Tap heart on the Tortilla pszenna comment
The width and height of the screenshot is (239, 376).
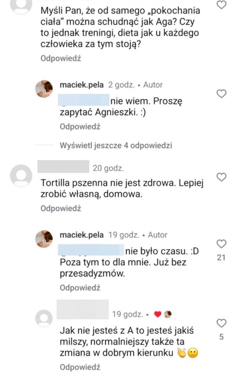[222, 177]
